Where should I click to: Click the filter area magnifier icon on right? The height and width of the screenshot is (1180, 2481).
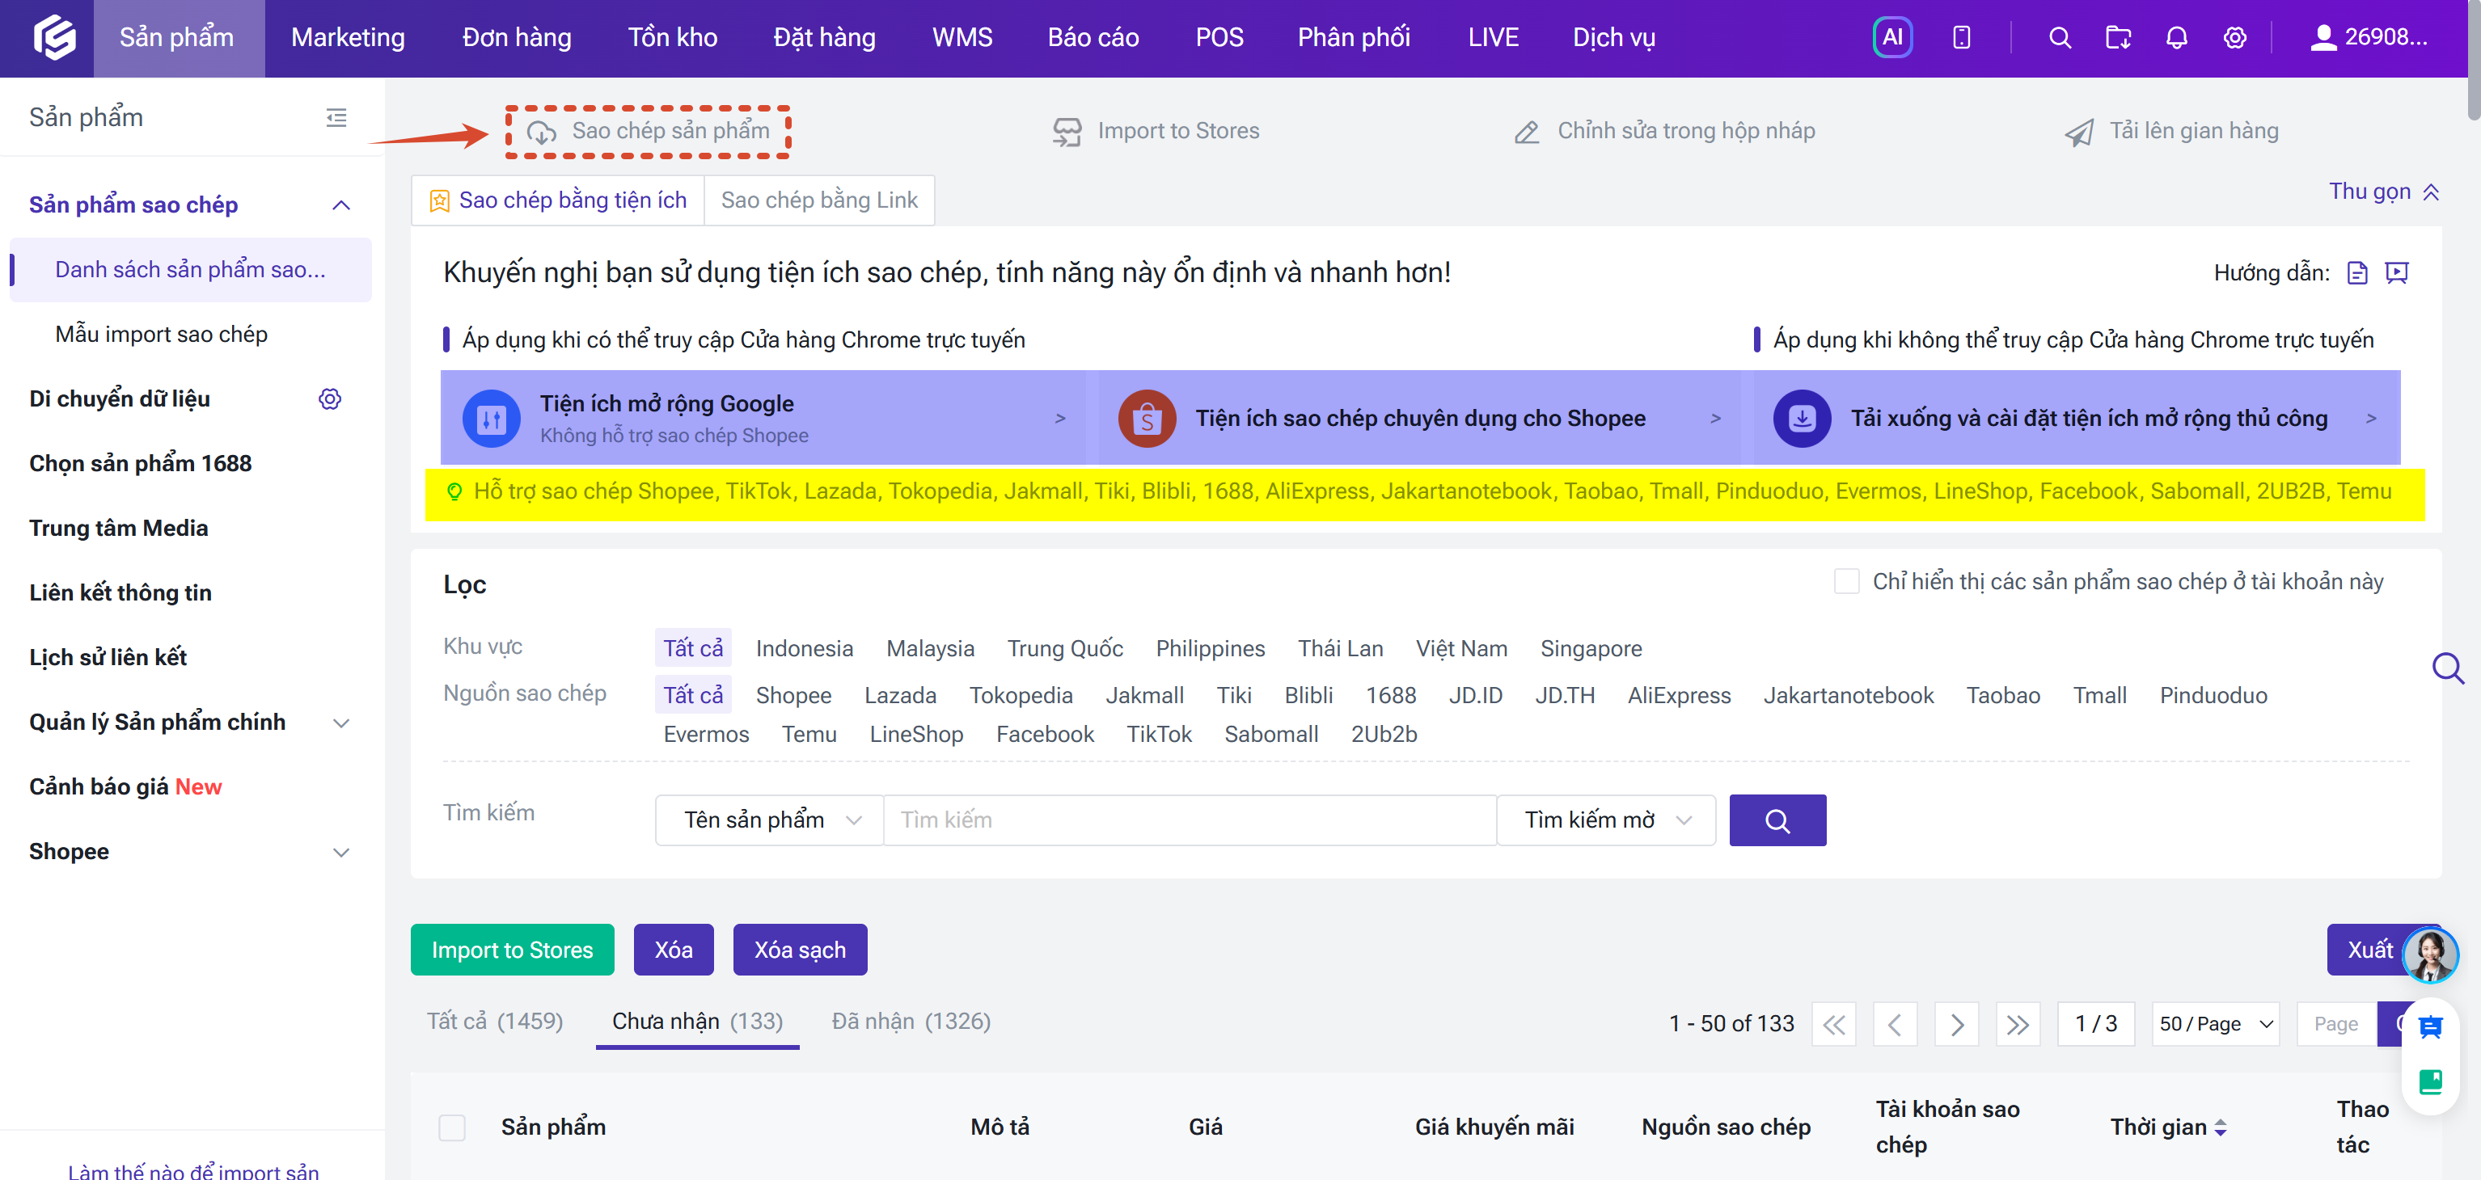(x=2447, y=668)
